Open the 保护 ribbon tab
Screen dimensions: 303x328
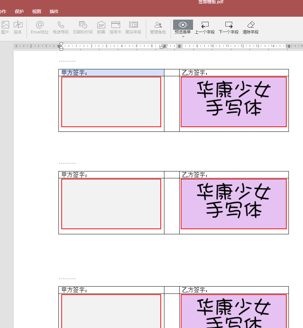point(19,12)
